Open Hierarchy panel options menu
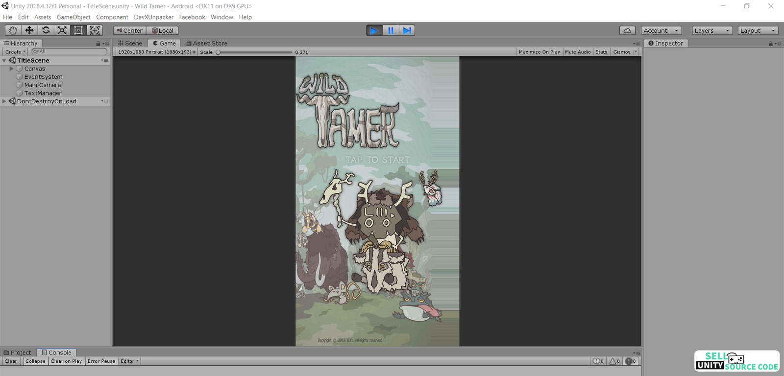This screenshot has height=376, width=784. click(x=106, y=44)
